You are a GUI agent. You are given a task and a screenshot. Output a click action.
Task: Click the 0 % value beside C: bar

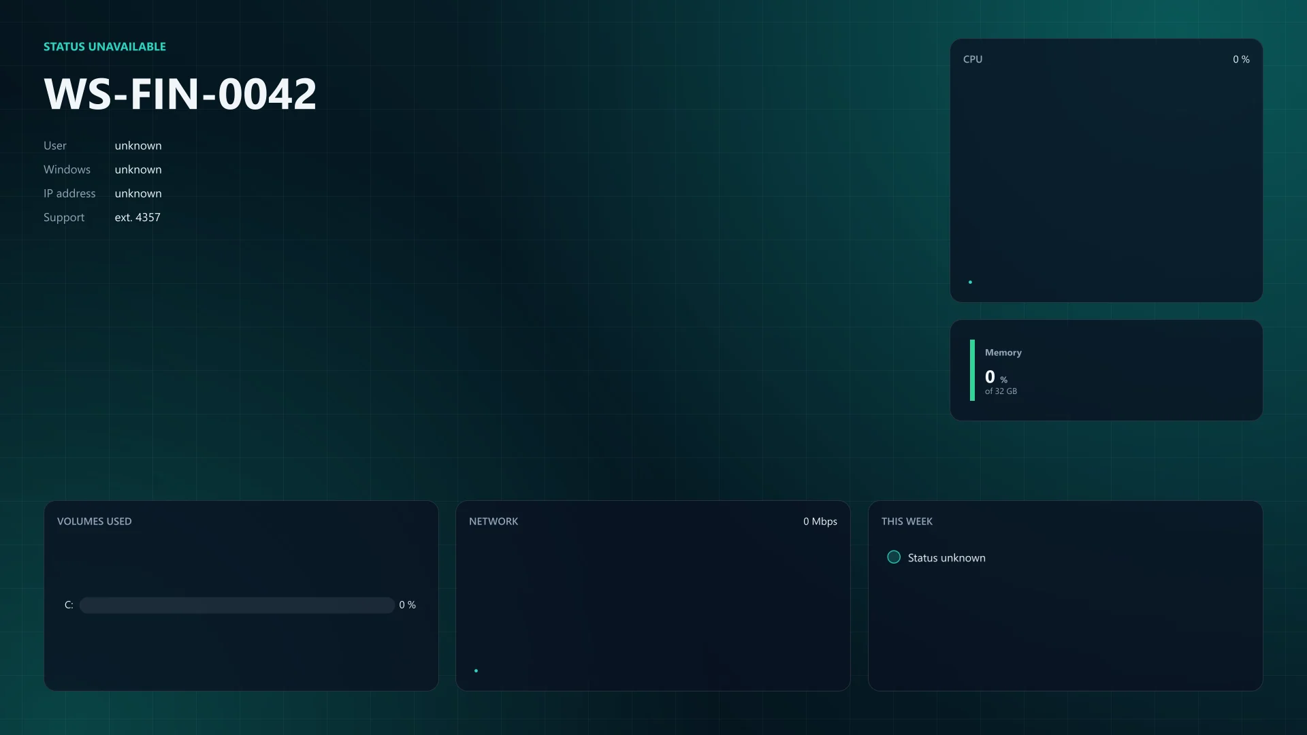(x=407, y=605)
